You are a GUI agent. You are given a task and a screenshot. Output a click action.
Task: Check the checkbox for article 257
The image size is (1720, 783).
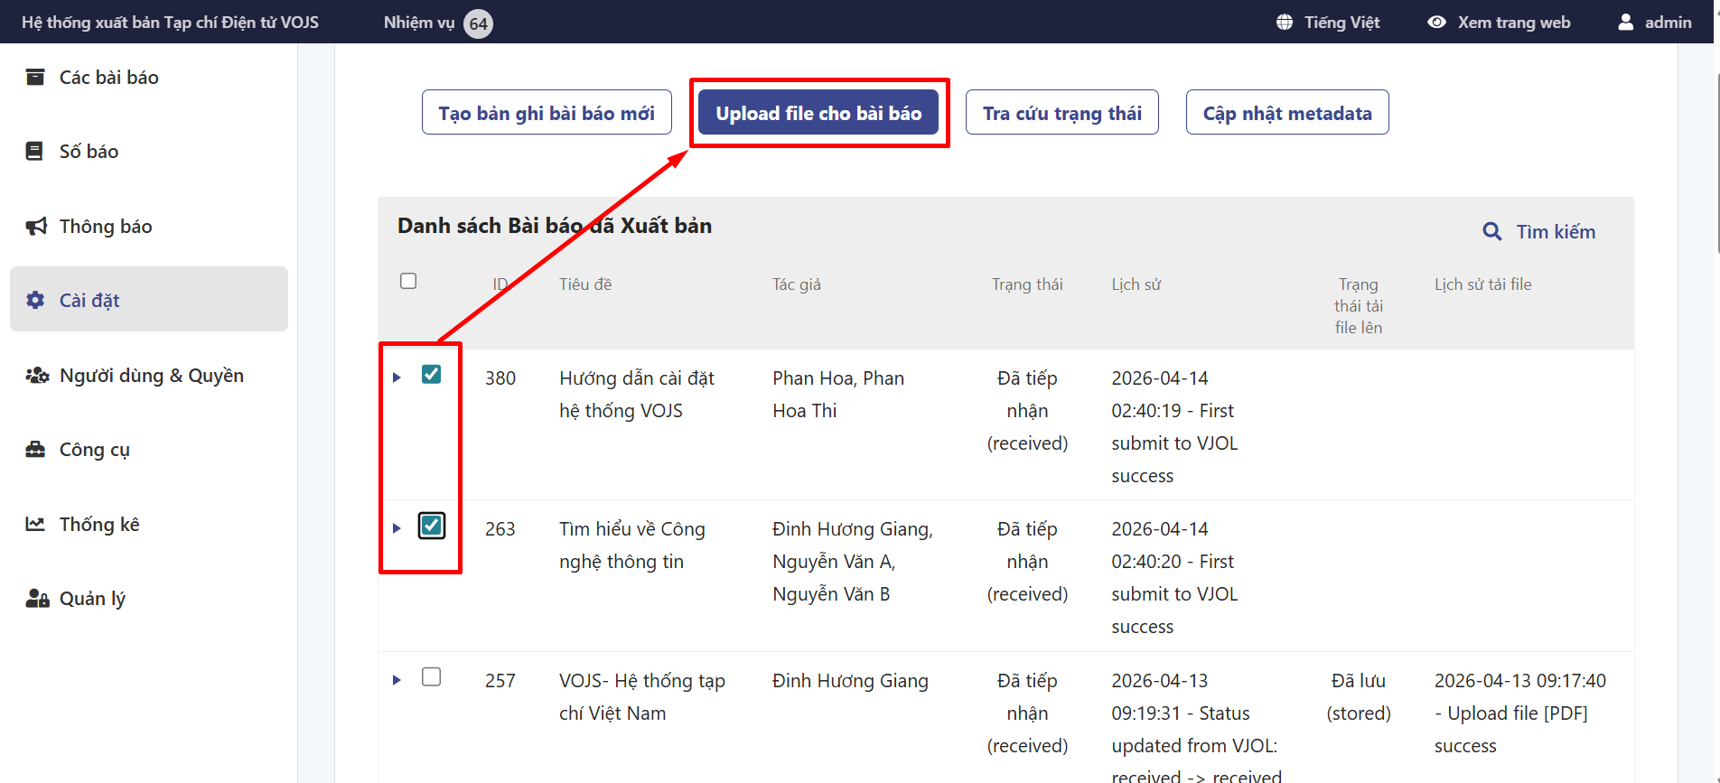(x=431, y=676)
